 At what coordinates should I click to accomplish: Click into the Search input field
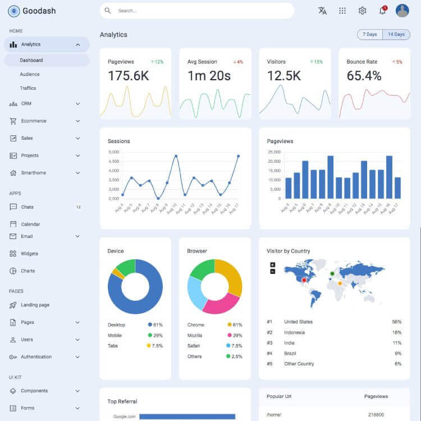198,11
